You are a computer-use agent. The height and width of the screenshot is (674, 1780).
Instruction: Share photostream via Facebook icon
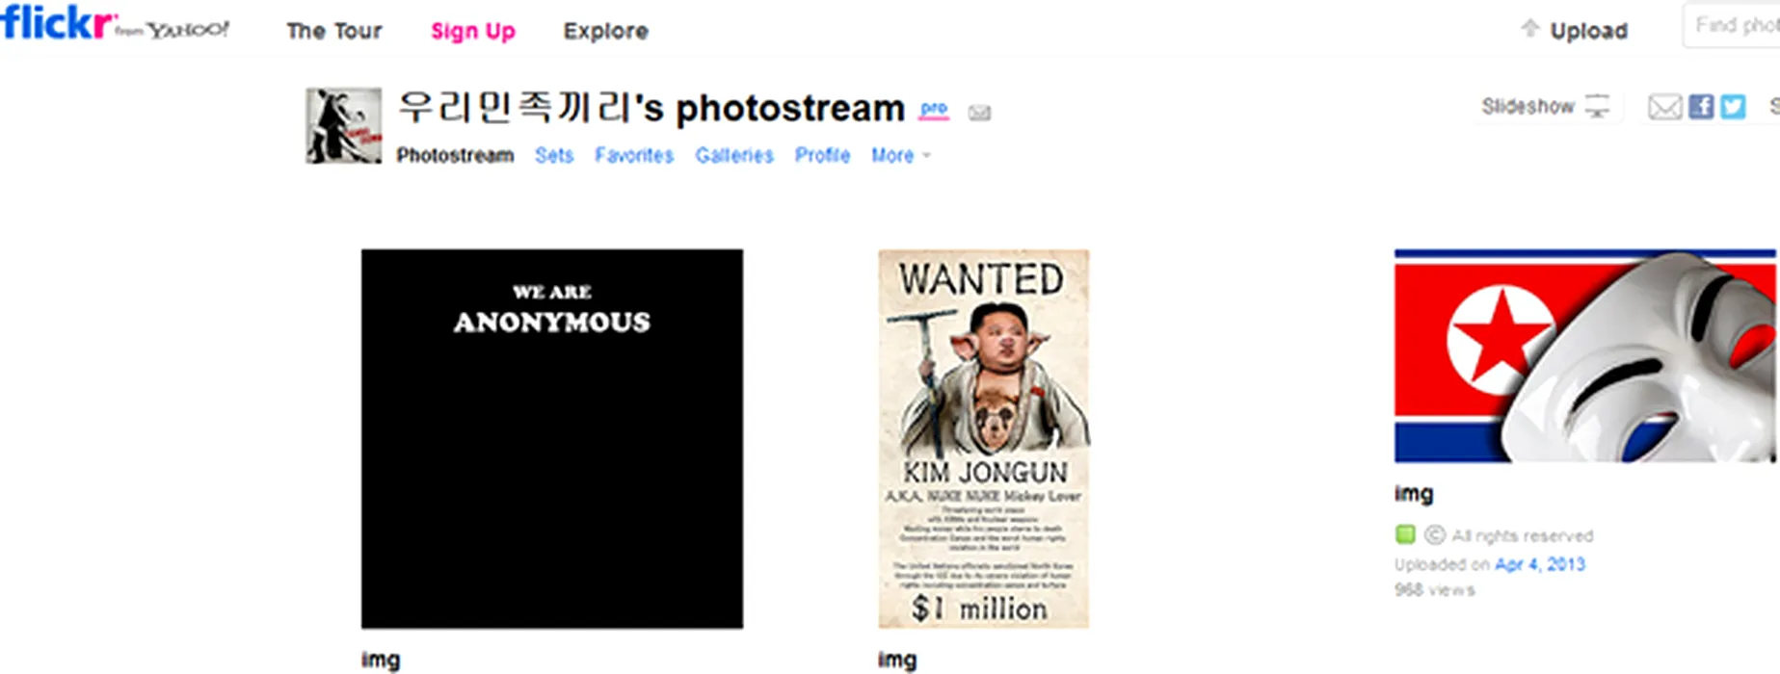(x=1701, y=107)
